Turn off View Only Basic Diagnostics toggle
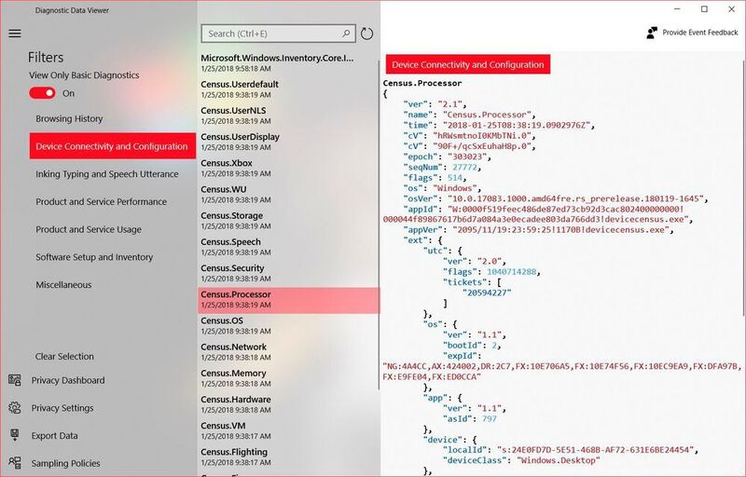Image resolution: width=746 pixels, height=477 pixels. (42, 93)
